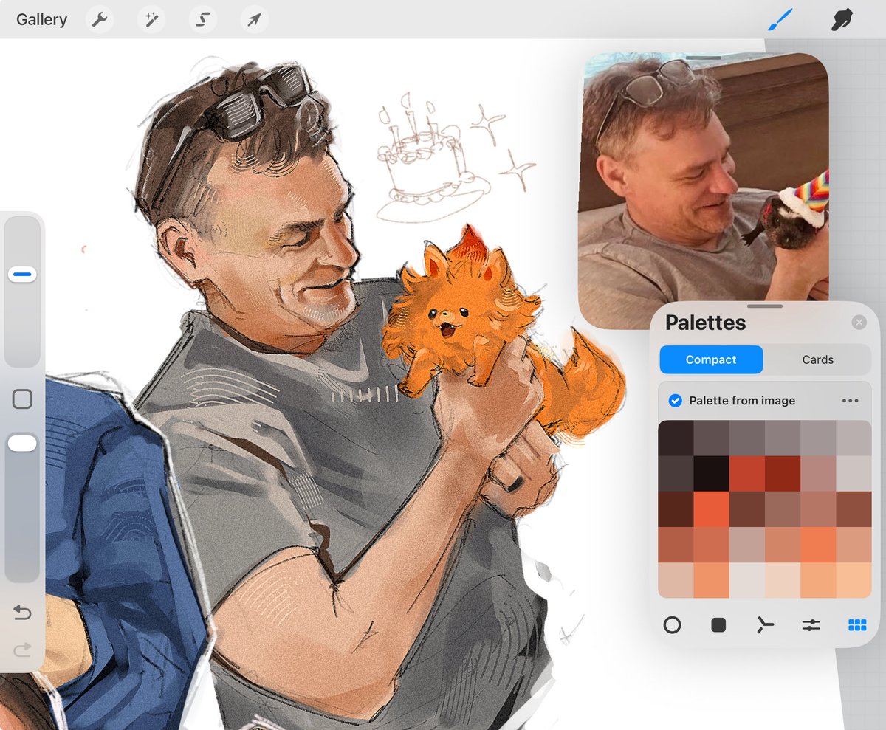Switch palettes view to Cards
Viewport: 886px width, 730px height.
coord(817,359)
